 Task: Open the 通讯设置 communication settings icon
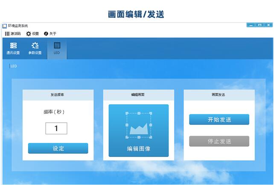13,46
